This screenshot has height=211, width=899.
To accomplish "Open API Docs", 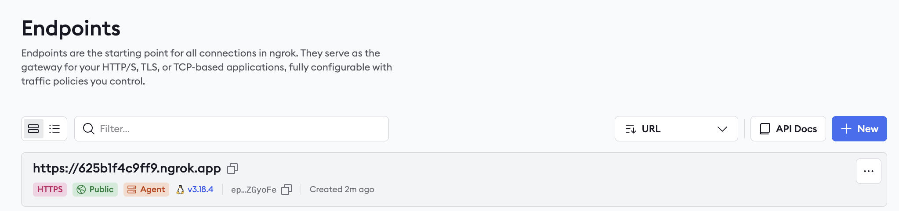I will 788,129.
